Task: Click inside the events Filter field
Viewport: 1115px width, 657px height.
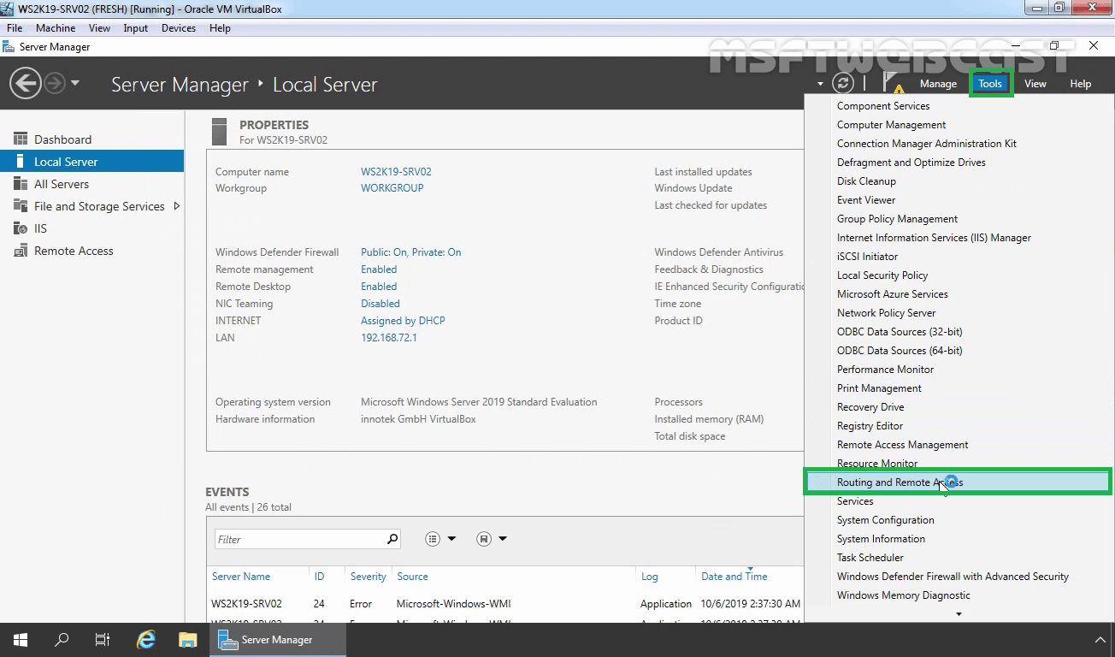Action: click(x=299, y=538)
